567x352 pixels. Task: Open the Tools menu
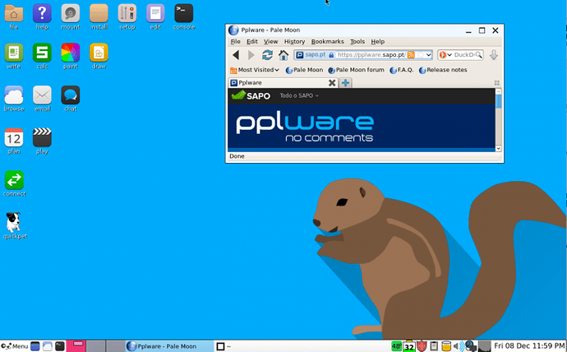(357, 41)
